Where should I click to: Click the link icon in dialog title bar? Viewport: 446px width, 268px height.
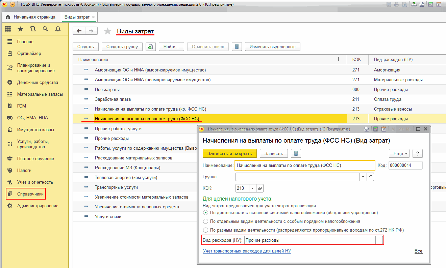(x=367, y=129)
